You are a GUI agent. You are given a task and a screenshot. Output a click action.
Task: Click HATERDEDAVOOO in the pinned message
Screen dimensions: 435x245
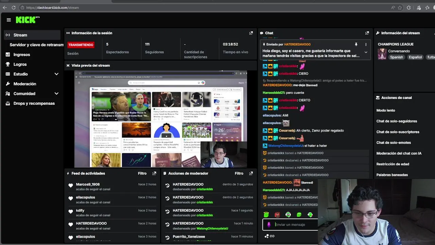(x=297, y=45)
